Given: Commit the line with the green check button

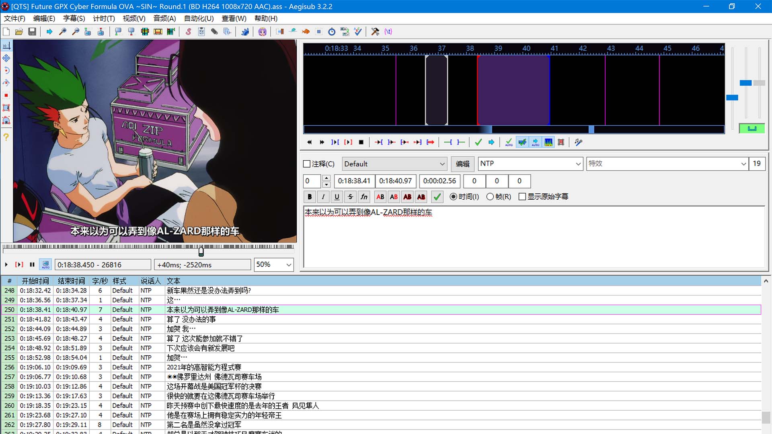Looking at the screenshot, I should [x=437, y=197].
